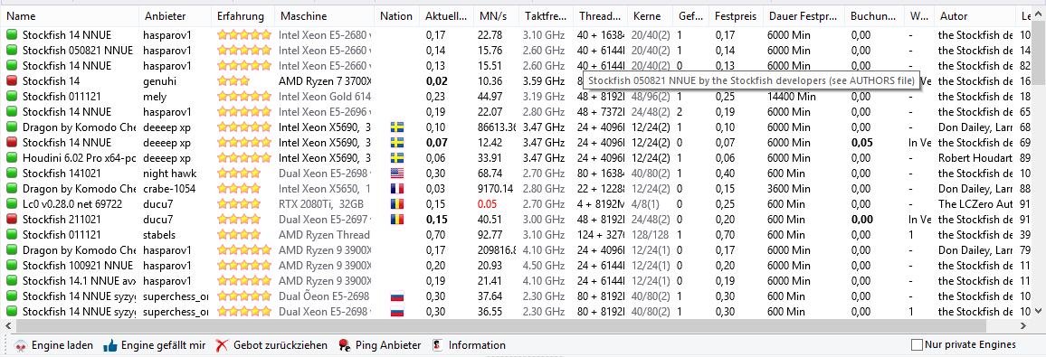
Task: Click the Swedish flag on the Houdini row
Action: [397, 158]
